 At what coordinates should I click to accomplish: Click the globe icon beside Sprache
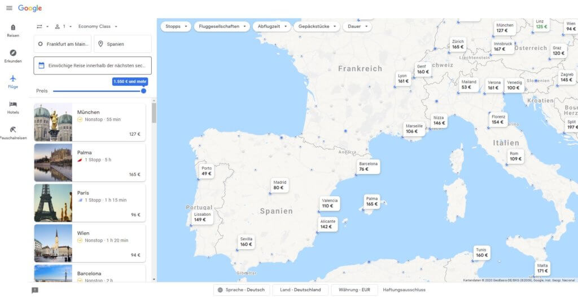coord(220,290)
